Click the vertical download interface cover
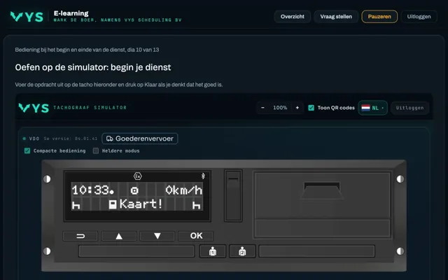Viewport: 448px width, 280px height. pyautogui.click(x=233, y=196)
